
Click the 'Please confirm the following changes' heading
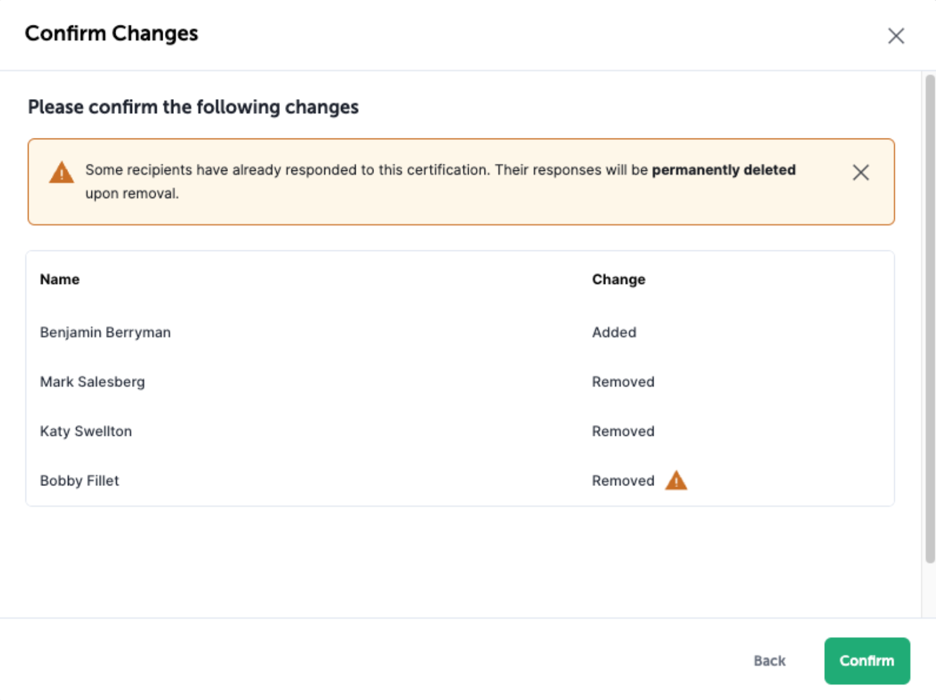tap(193, 107)
